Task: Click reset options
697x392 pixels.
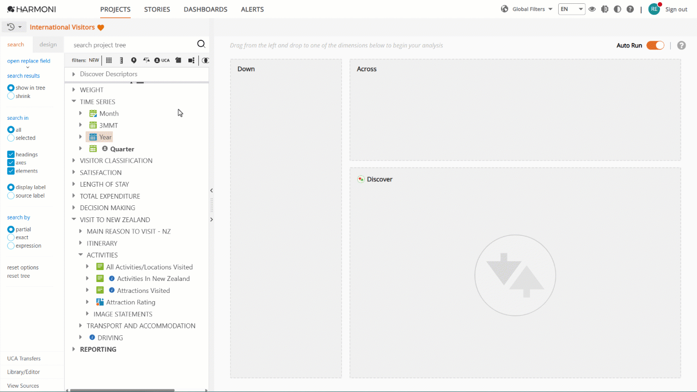Action: point(23,267)
